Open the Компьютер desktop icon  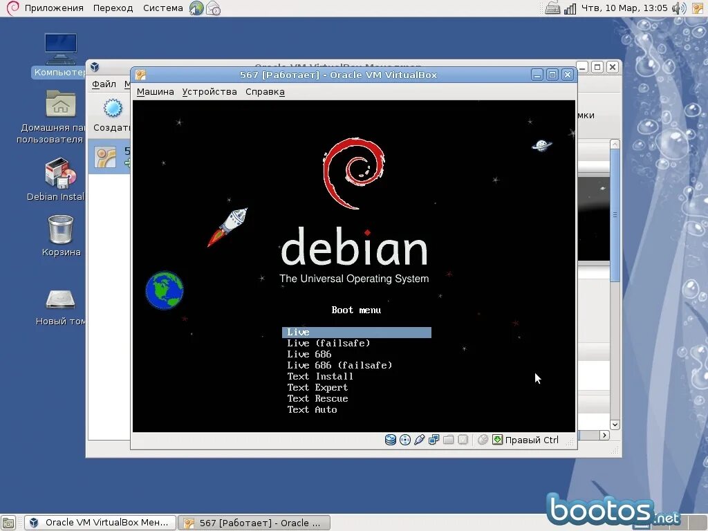pos(61,49)
